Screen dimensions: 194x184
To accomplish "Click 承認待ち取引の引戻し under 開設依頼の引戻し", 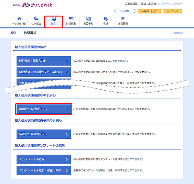I will [44, 109].
